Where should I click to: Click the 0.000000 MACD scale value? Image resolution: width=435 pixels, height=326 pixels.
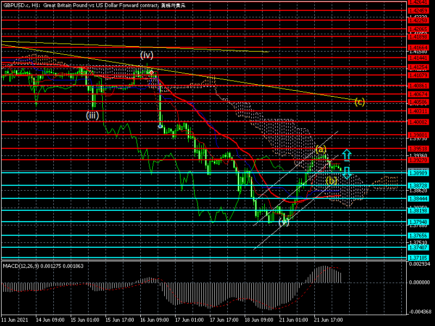click(419, 282)
